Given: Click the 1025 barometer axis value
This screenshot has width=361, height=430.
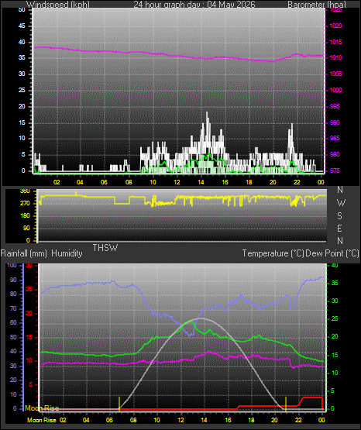Looking at the screenshot, I should point(335,10).
